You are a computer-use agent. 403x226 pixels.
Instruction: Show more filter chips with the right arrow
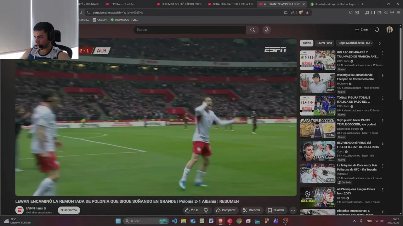379,43
